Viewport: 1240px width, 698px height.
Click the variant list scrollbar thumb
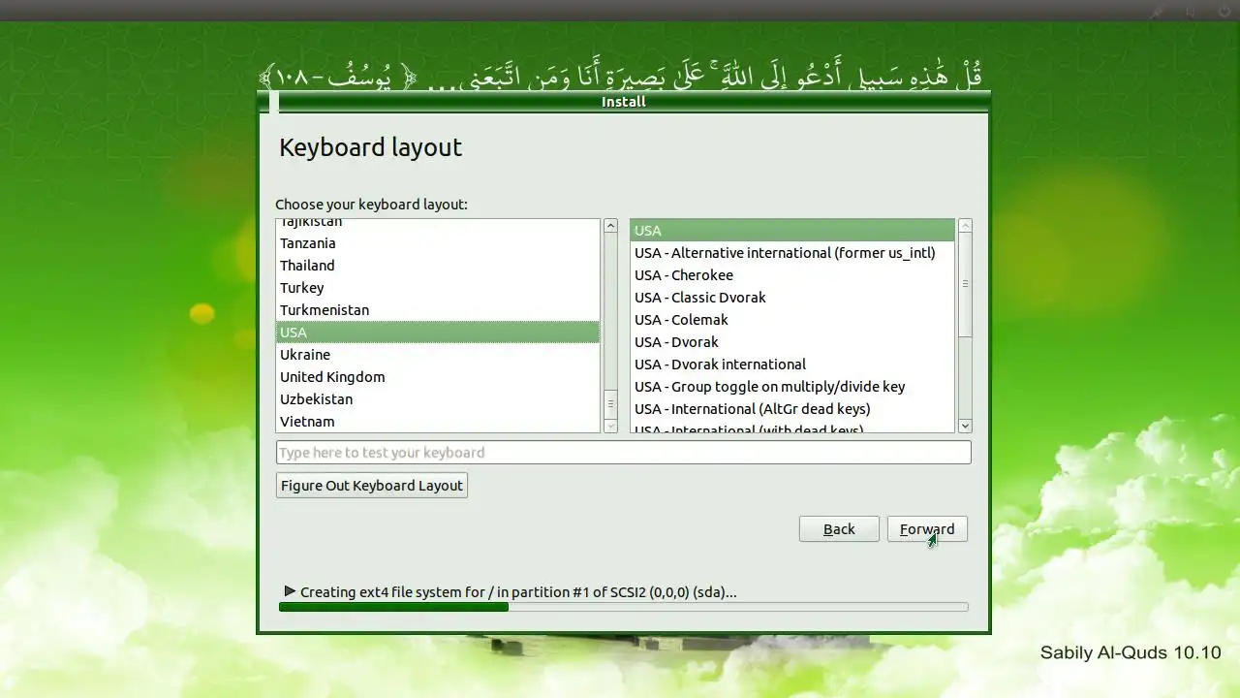965,285
